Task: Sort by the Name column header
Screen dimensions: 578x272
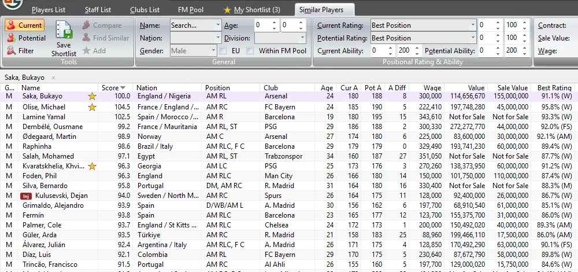Action: pos(58,88)
